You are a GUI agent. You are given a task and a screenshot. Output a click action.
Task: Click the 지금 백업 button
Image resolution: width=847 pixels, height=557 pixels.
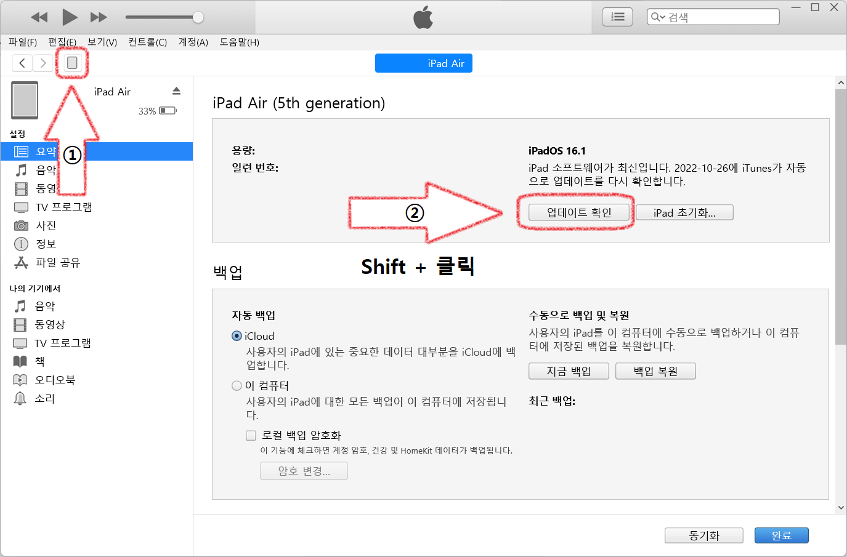click(x=569, y=371)
